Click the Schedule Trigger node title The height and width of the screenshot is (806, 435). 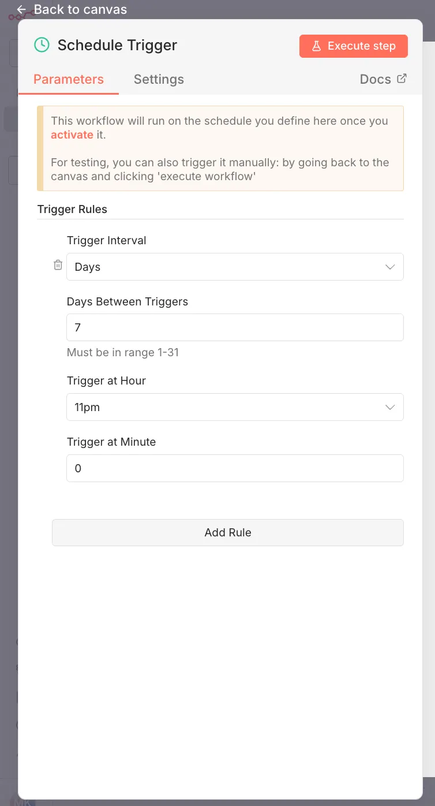point(117,46)
